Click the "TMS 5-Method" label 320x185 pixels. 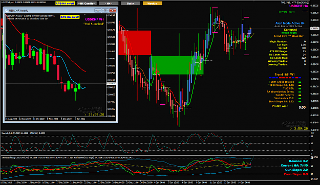[x=94, y=24]
